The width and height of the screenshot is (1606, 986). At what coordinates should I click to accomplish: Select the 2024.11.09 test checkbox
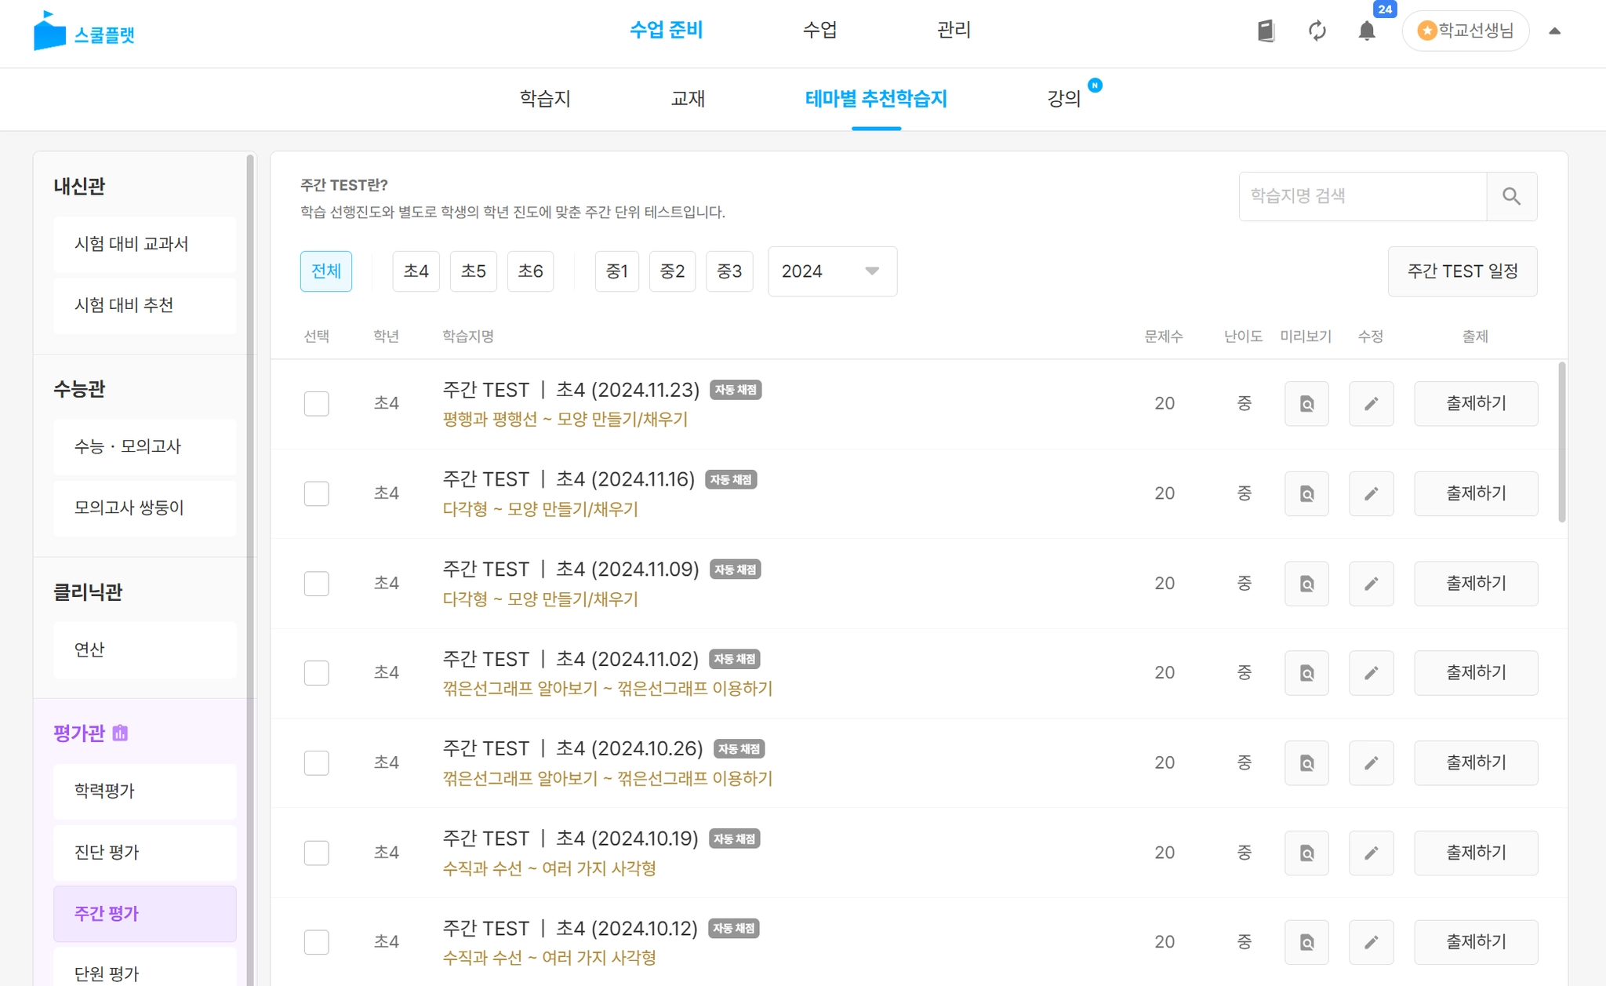[316, 584]
